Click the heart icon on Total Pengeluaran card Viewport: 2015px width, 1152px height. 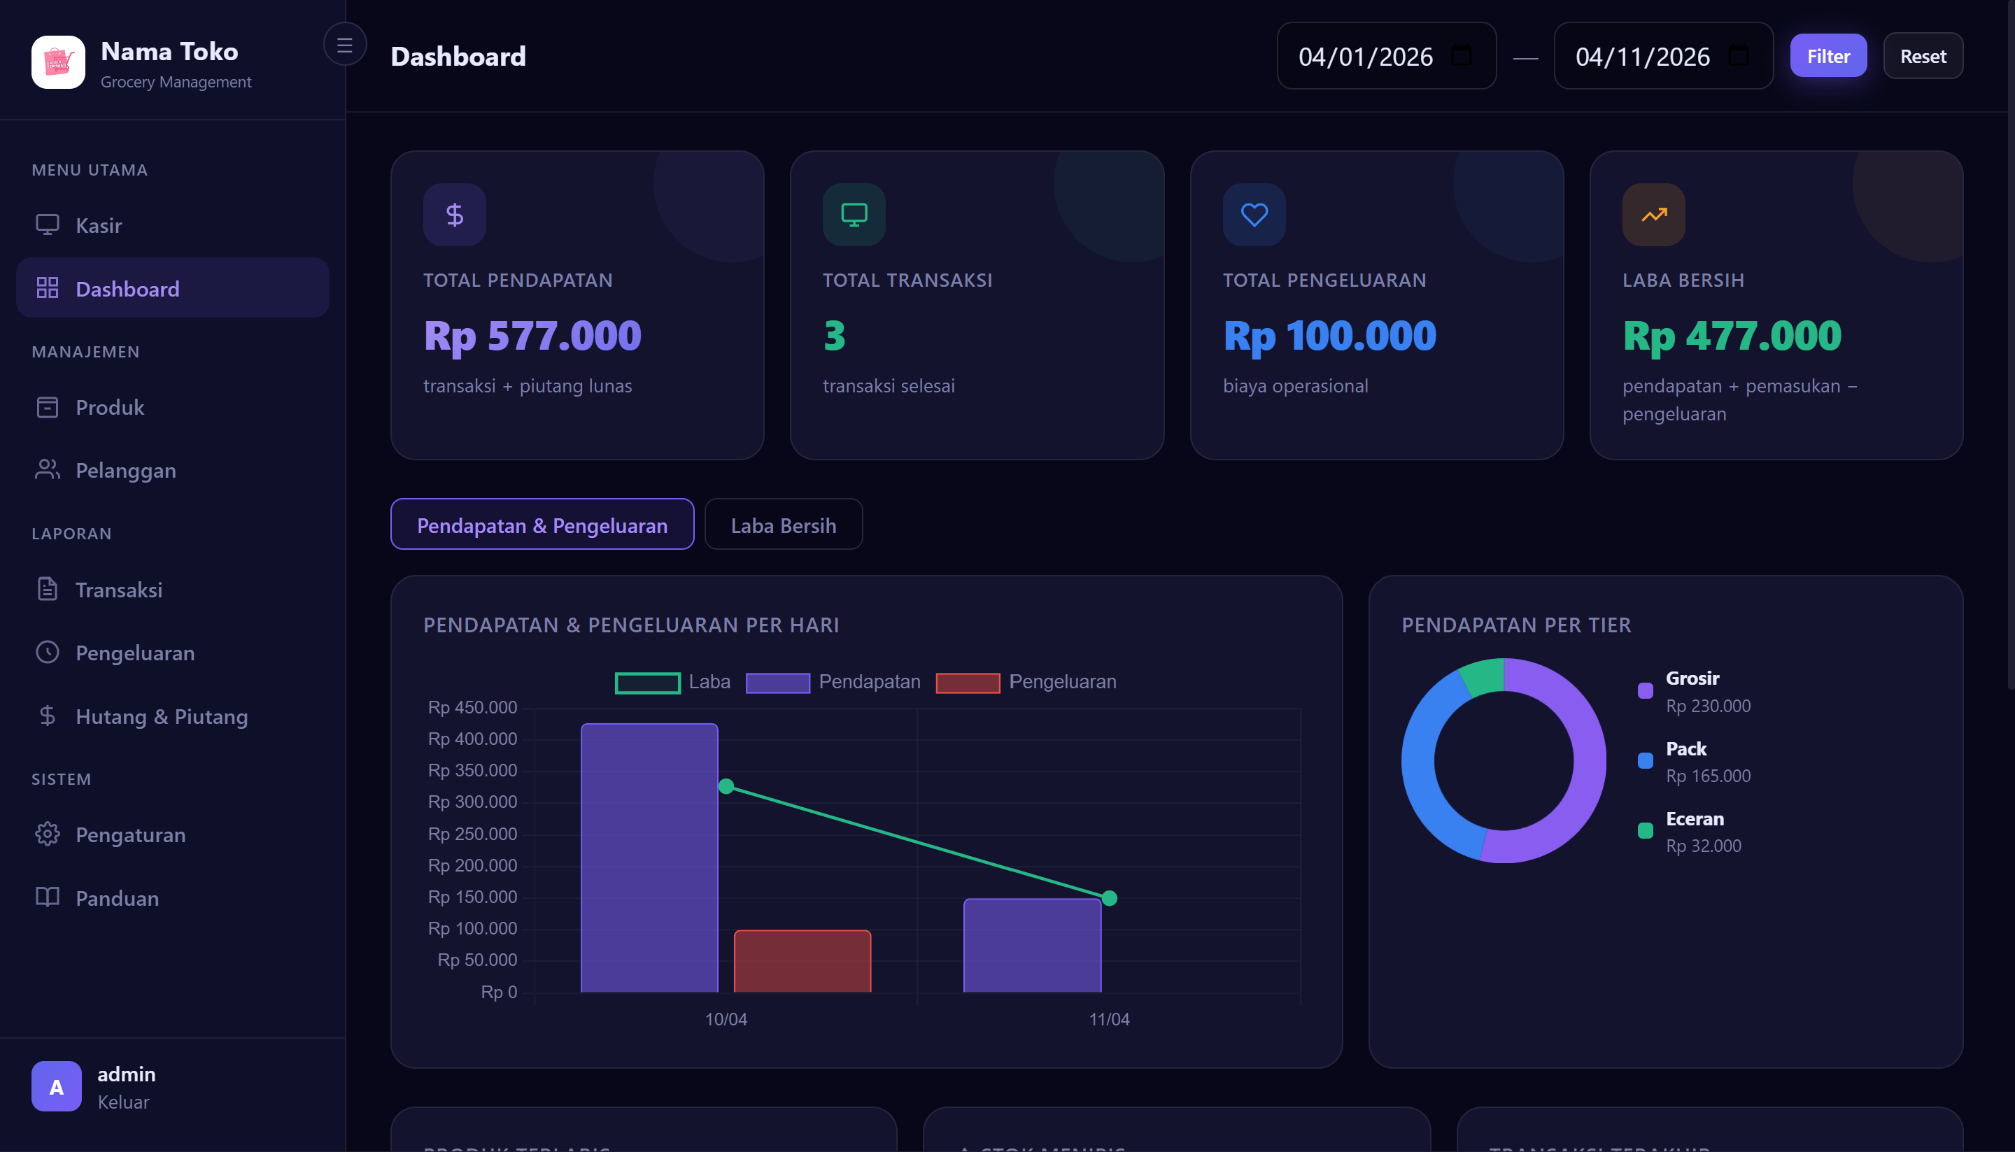pos(1254,215)
